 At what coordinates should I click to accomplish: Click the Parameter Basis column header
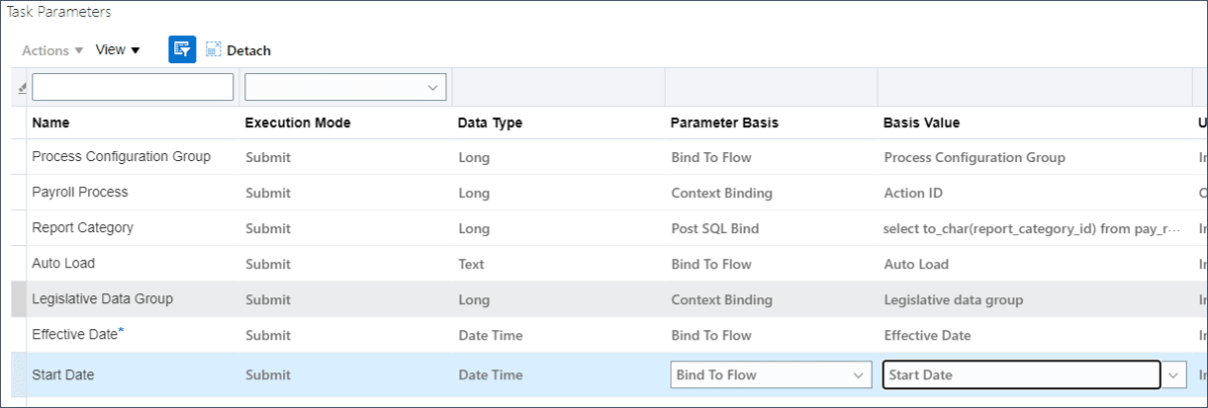(724, 122)
